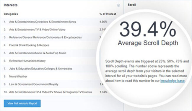Click the 39.4% scroll depth figure

[x=148, y=29]
